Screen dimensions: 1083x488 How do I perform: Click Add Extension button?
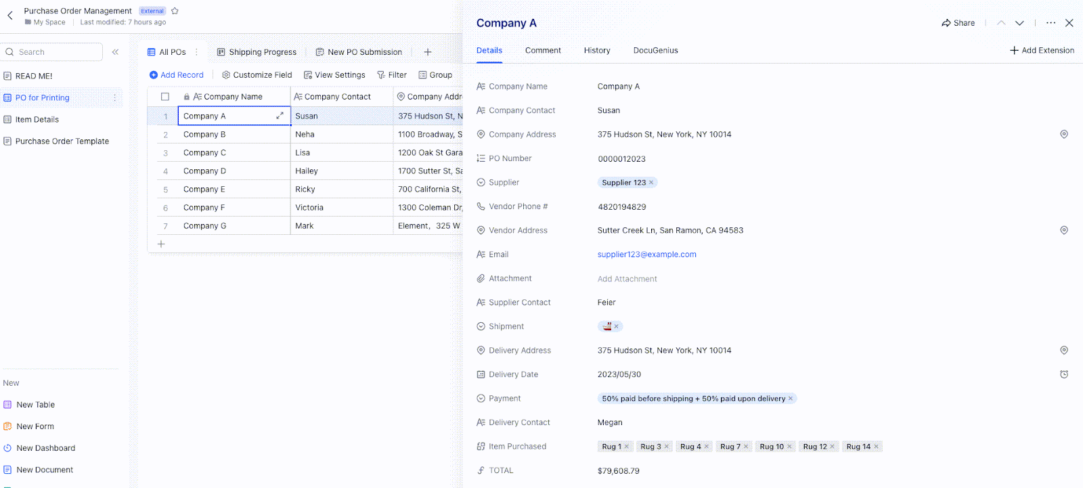[1042, 51]
